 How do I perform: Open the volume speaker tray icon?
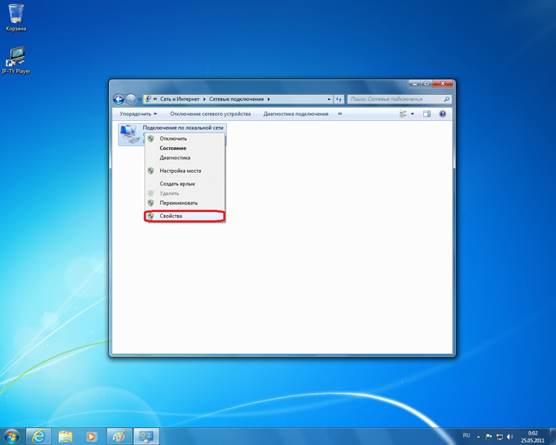[x=510, y=437]
